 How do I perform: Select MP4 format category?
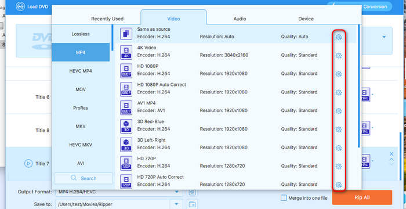pos(81,52)
